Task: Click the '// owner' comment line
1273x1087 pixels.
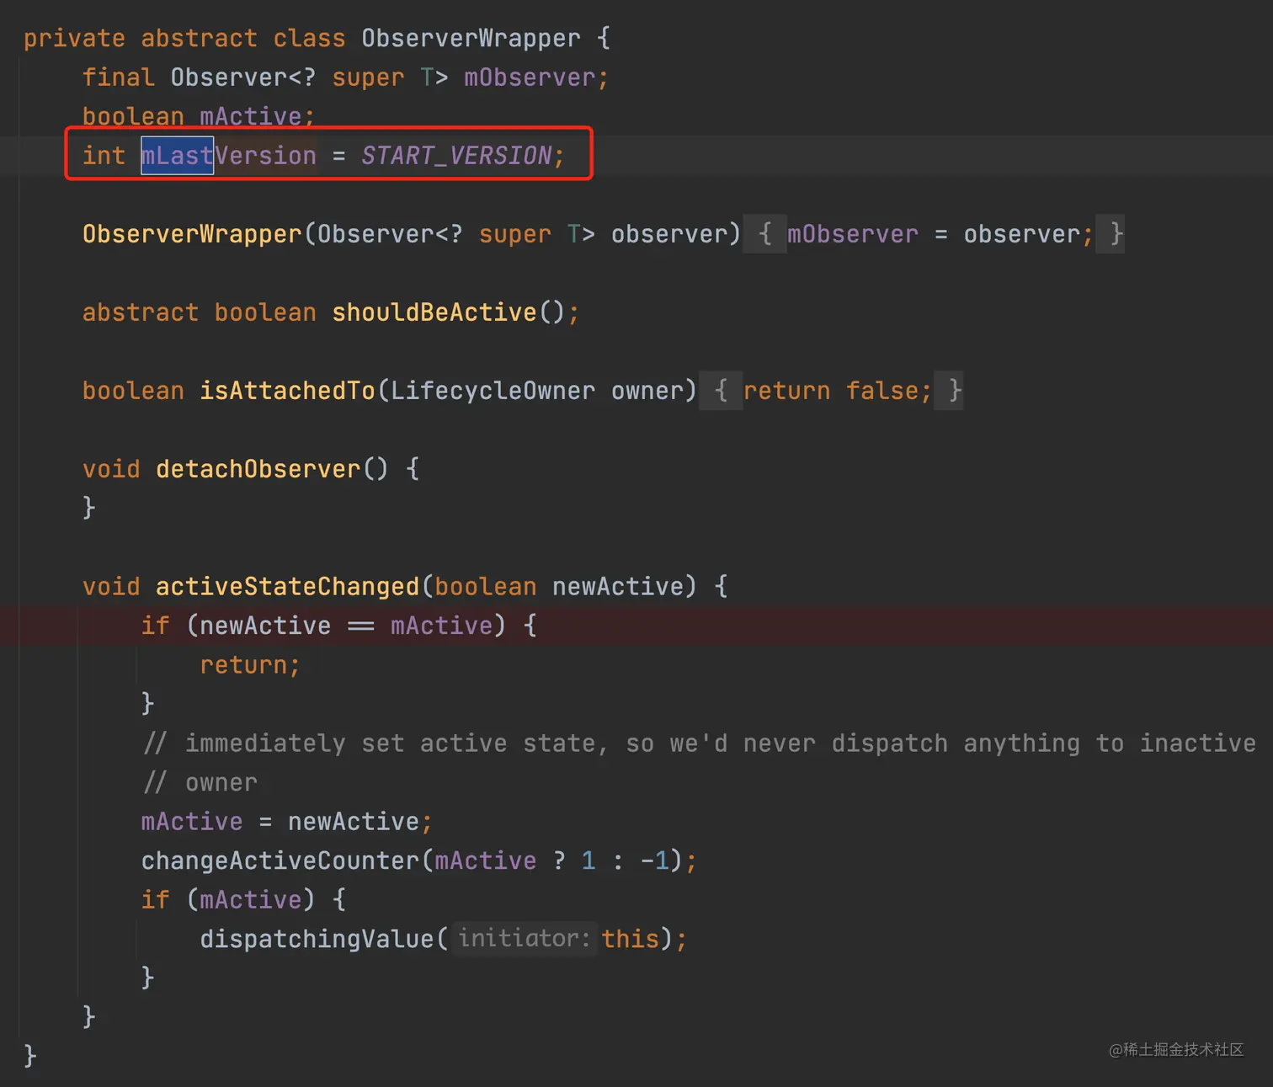Action: (200, 782)
